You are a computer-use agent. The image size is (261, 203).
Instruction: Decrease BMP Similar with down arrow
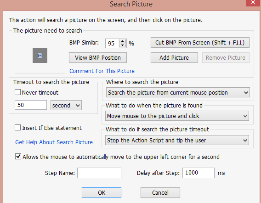click(x=123, y=45)
